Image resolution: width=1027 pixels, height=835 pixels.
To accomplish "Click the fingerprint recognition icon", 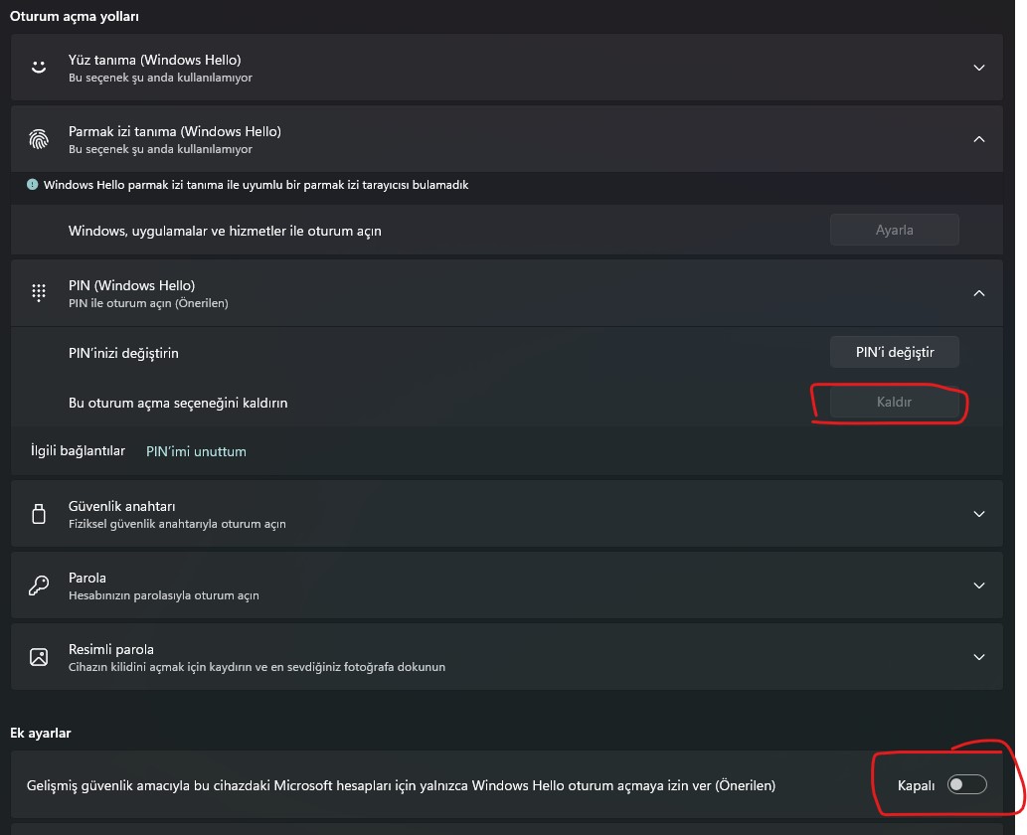I will coord(39,139).
